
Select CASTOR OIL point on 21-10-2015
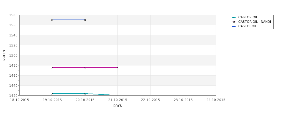click(x=117, y=95)
